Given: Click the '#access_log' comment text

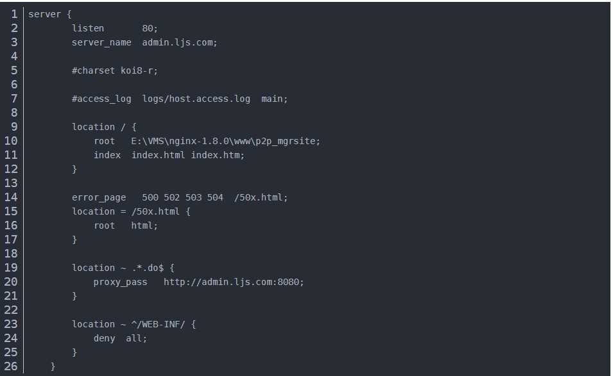Looking at the screenshot, I should click(101, 99).
